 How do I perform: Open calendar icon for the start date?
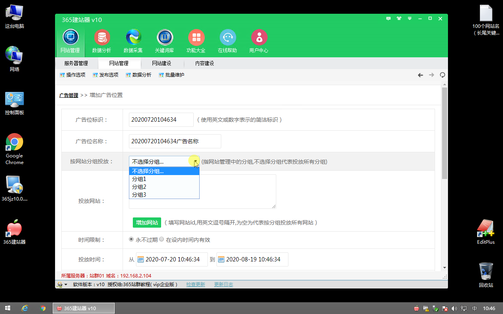click(141, 259)
